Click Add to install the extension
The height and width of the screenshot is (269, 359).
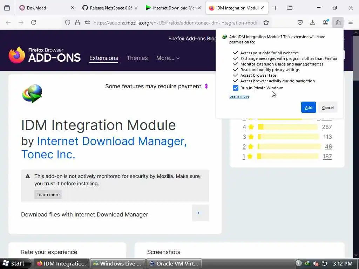click(309, 107)
